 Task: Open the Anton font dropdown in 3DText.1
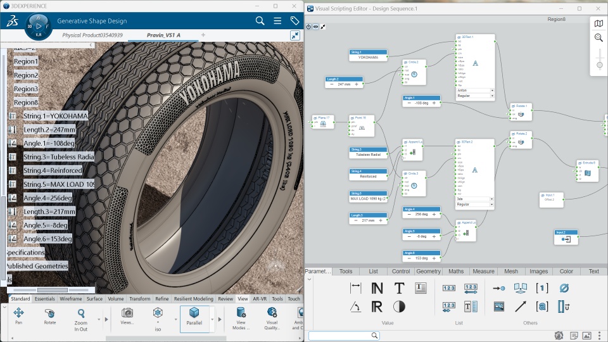tap(492, 91)
